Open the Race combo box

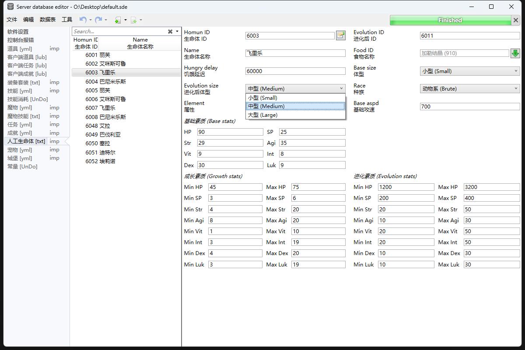(x=469, y=89)
